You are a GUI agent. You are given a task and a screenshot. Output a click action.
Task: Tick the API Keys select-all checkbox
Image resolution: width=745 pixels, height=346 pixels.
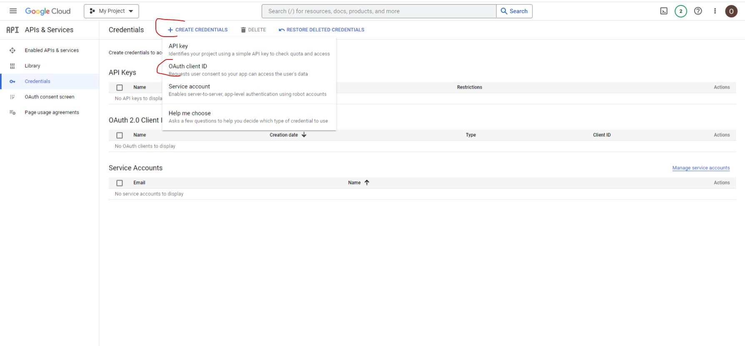pyautogui.click(x=120, y=87)
